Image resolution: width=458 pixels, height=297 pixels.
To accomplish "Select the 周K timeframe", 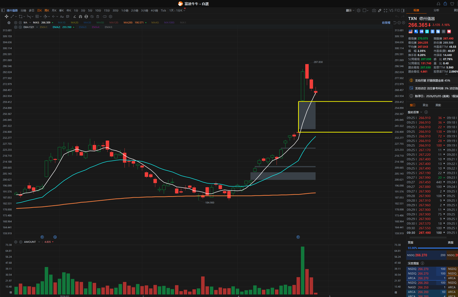I will pos(47,10).
